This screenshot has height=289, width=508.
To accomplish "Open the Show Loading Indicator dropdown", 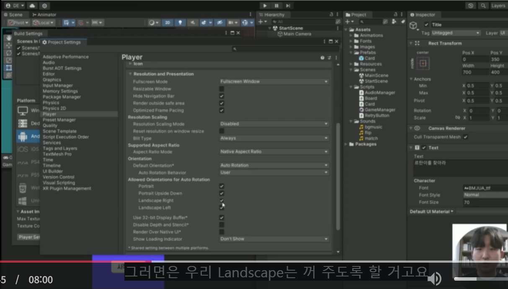I will click(x=274, y=239).
